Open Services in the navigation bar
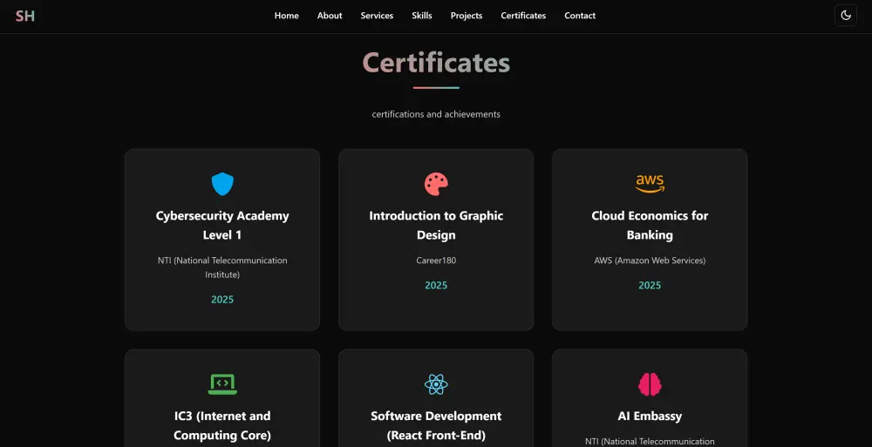 pos(377,16)
